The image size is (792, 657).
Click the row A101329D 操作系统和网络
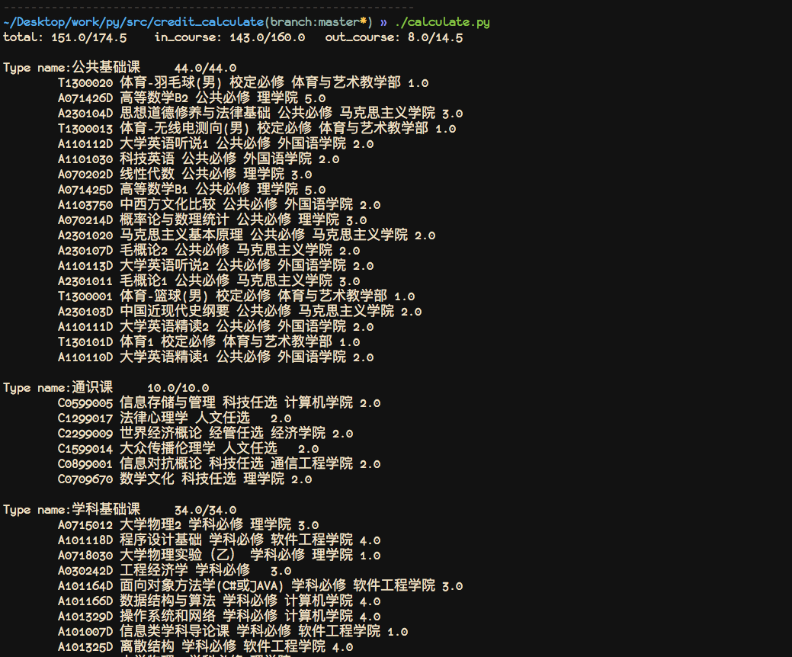(220, 616)
